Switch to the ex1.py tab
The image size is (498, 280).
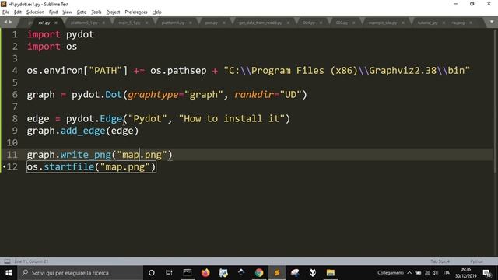click(x=44, y=23)
